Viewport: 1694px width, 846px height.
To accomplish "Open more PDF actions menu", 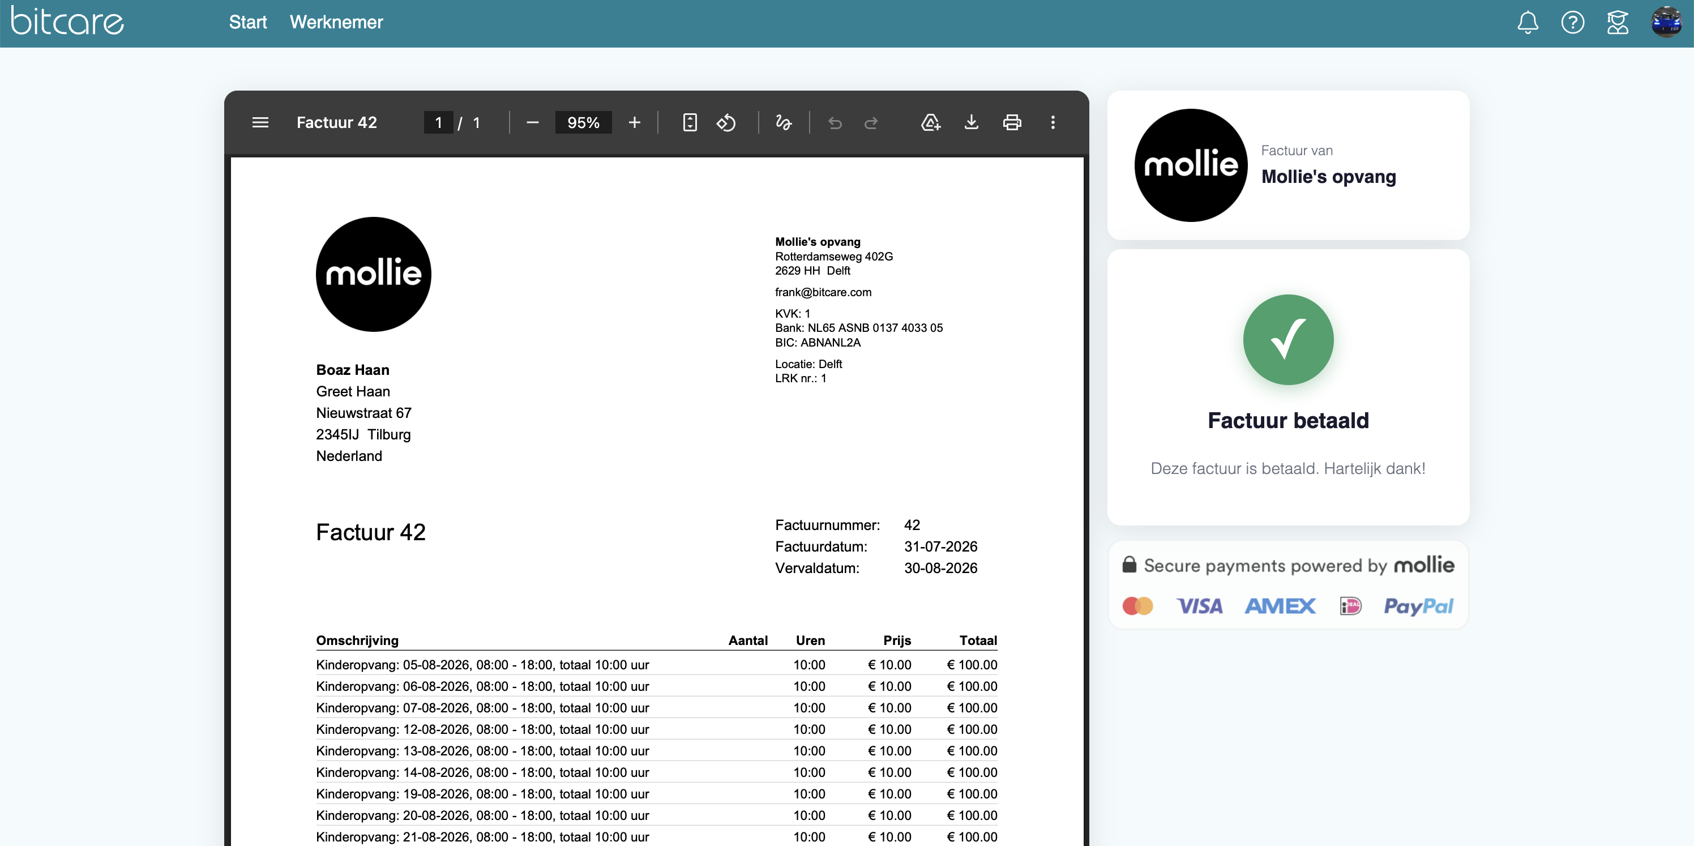I will [1052, 122].
